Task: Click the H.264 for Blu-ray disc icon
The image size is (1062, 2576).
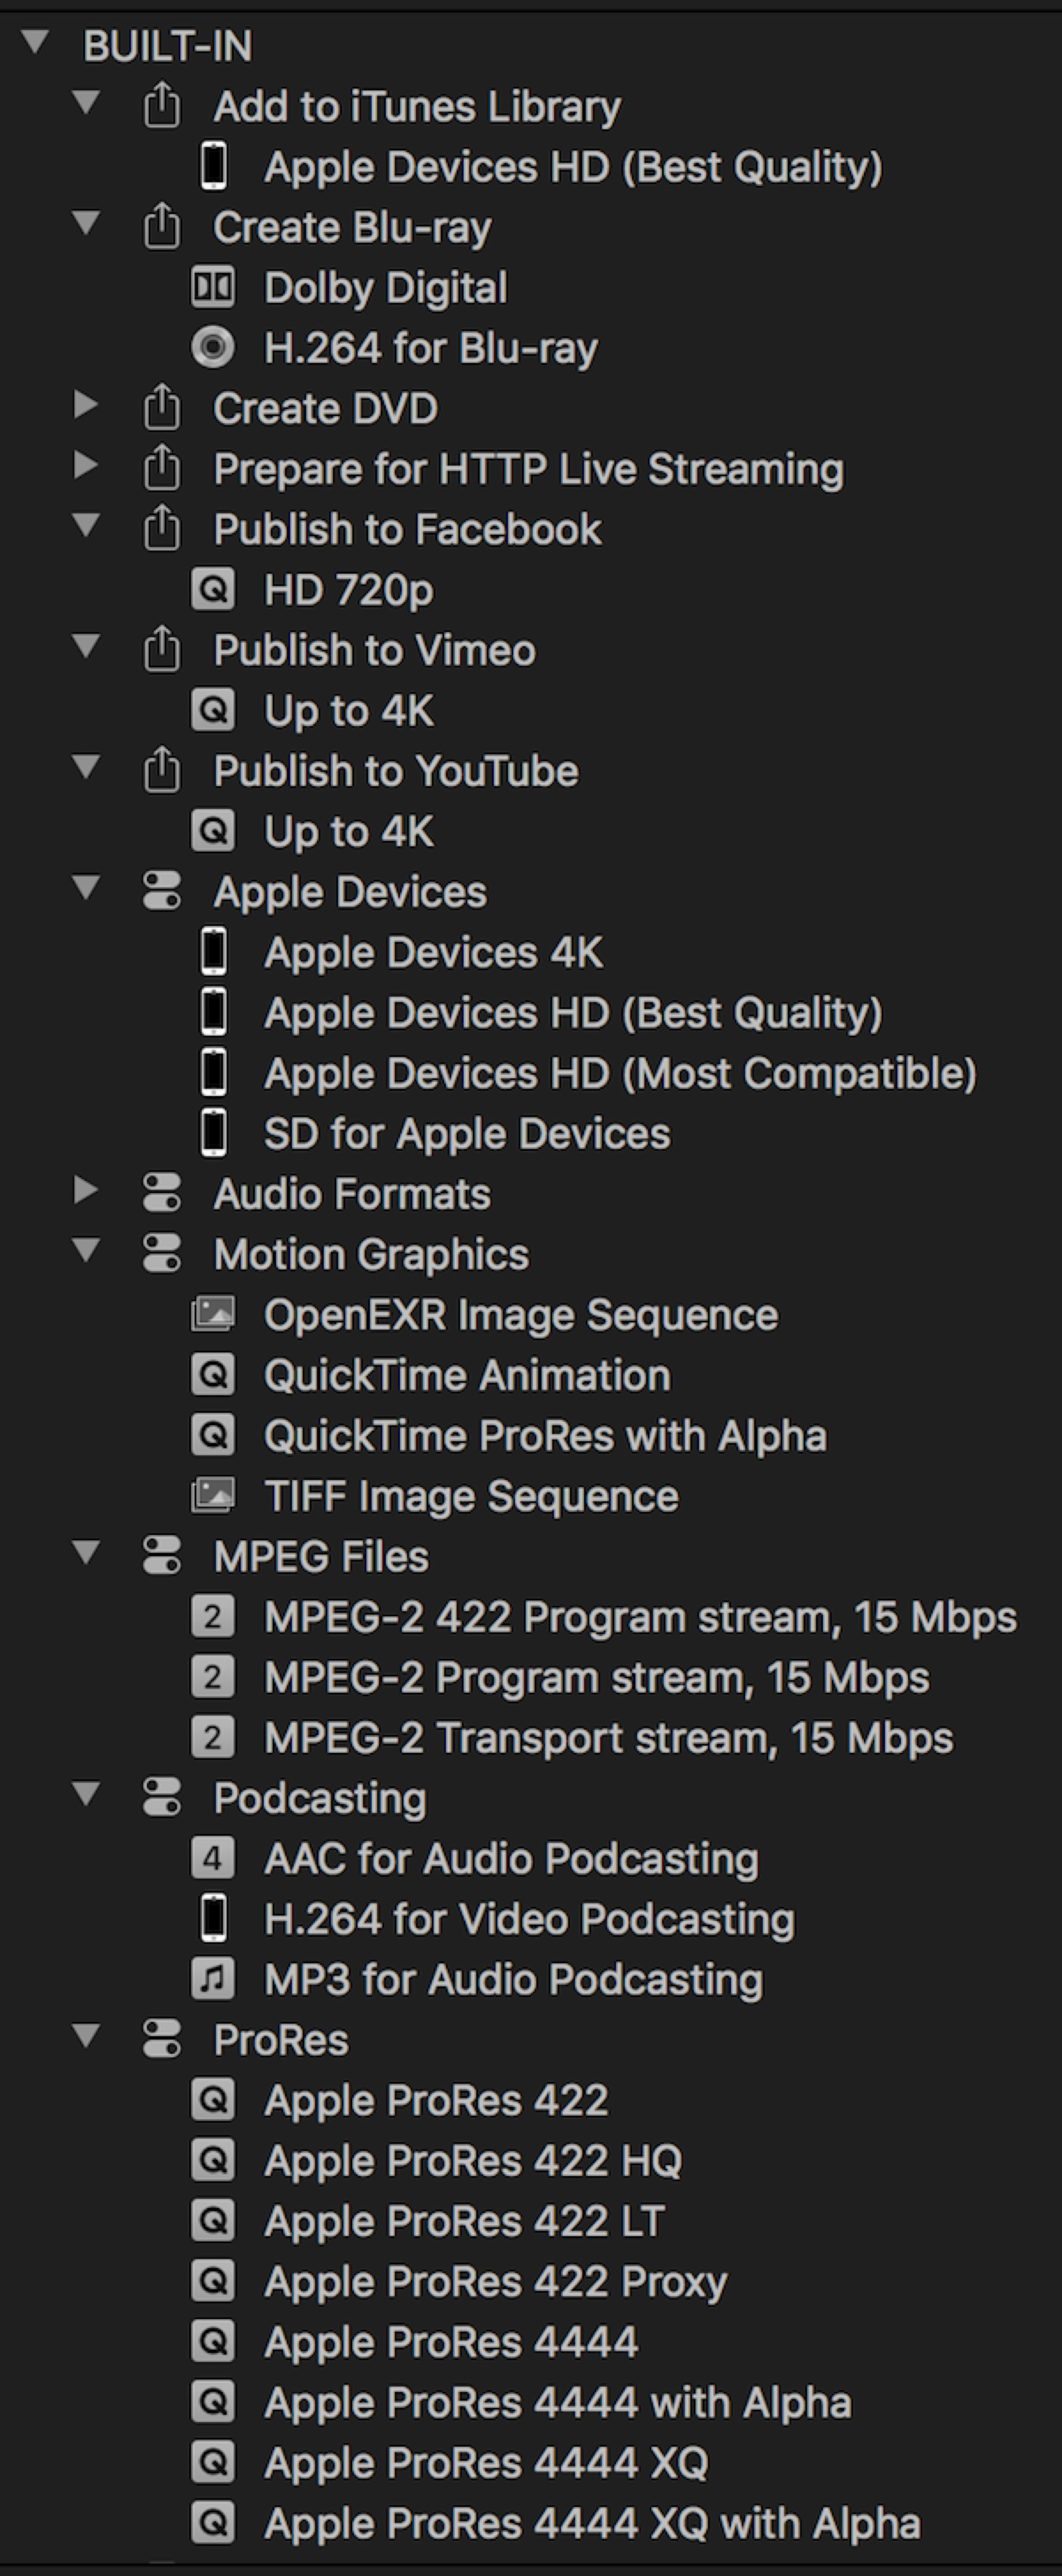Action: (213, 348)
